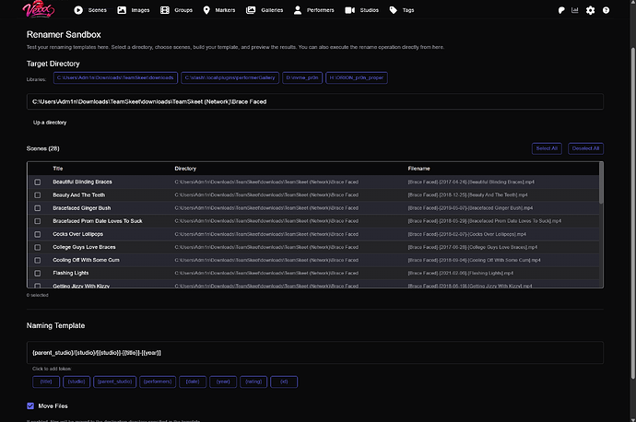The height and width of the screenshot is (422, 636).
Task: Tick checkbox for Beautiful Blinding Braces
Action: (38, 182)
